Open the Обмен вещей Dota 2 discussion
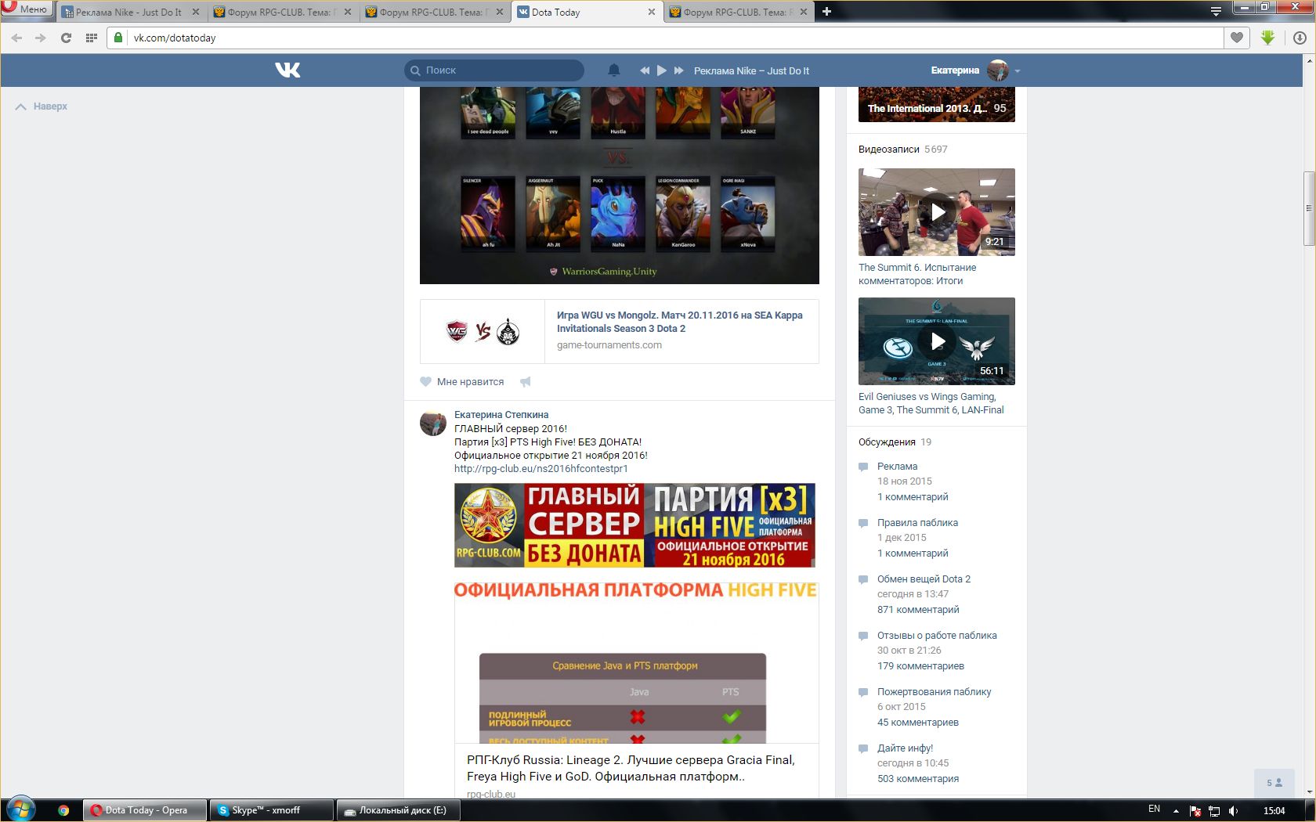 [924, 579]
